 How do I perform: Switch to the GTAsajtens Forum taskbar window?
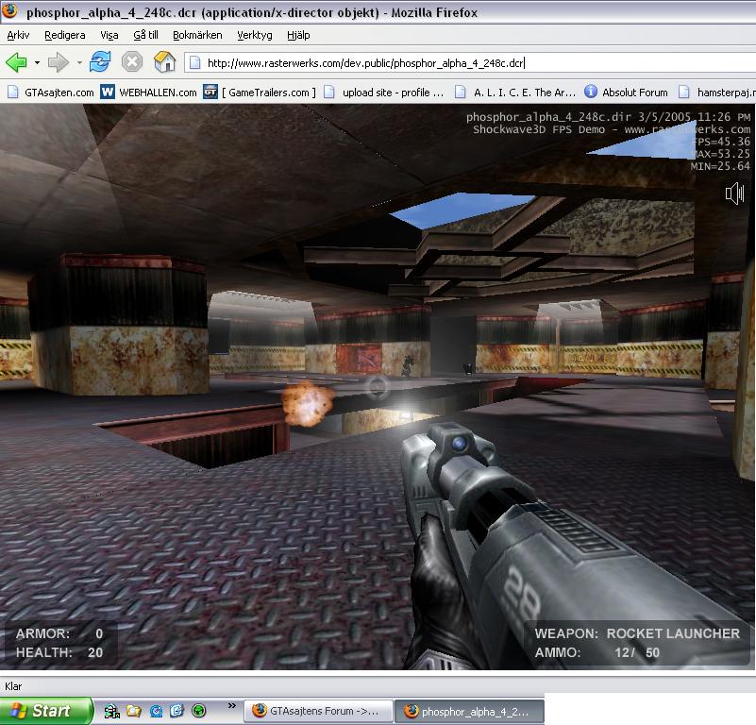[318, 711]
